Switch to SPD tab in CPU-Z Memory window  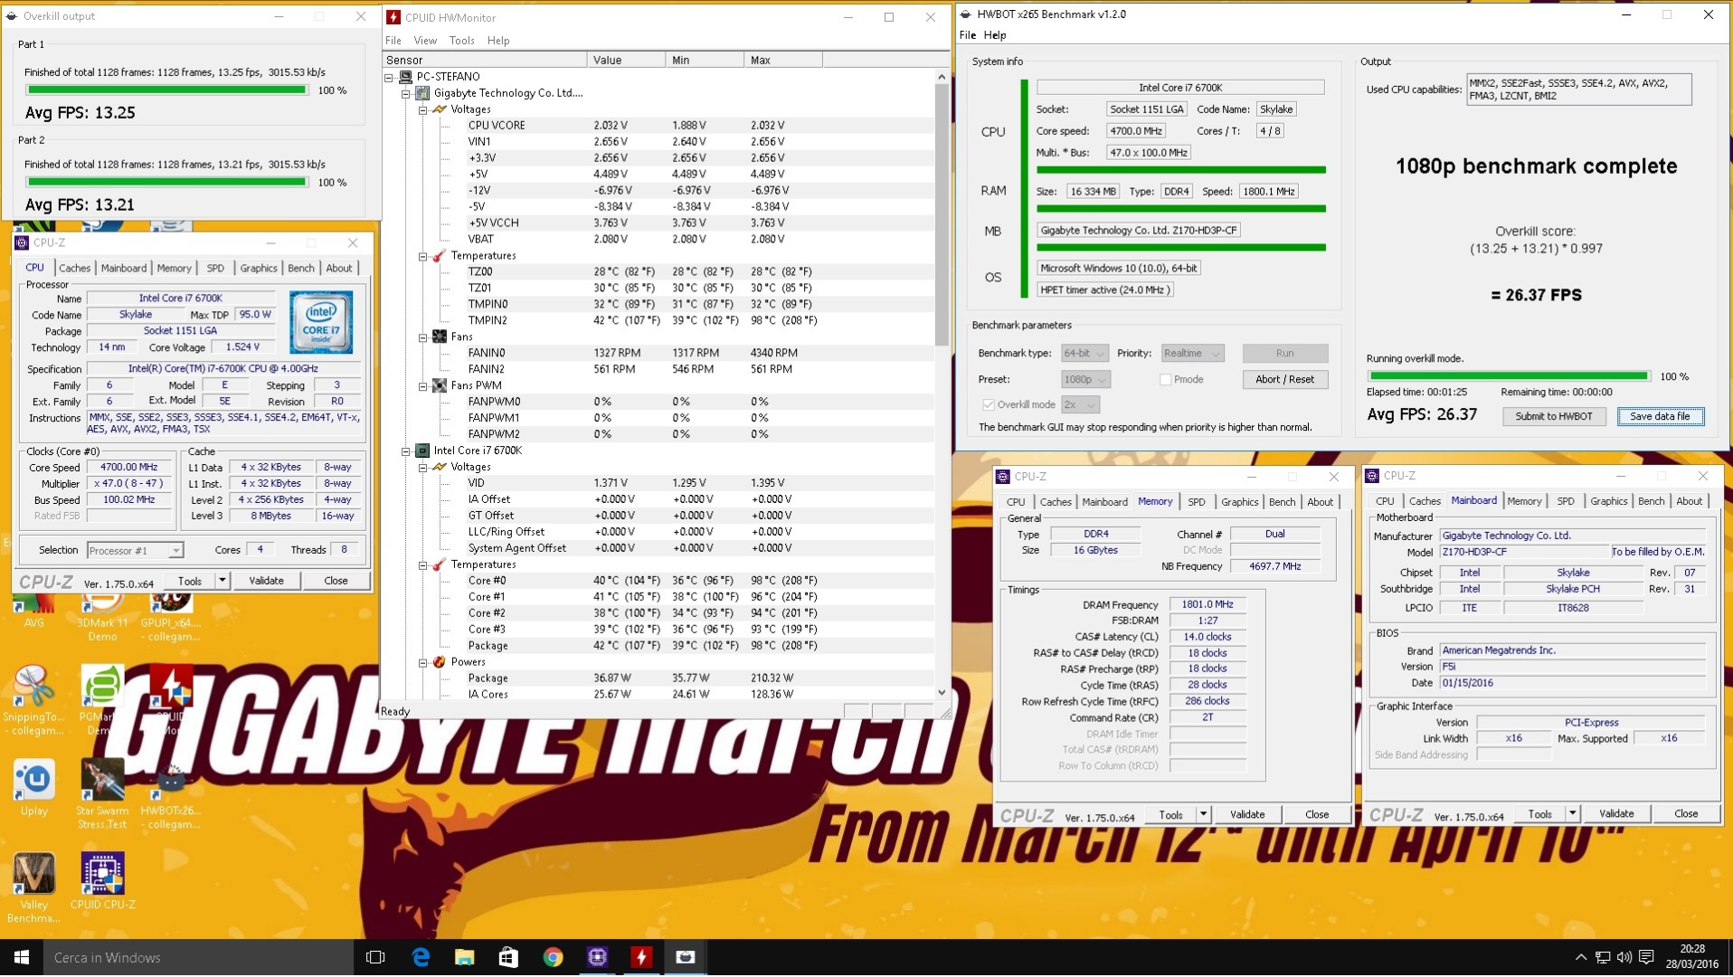(1196, 502)
